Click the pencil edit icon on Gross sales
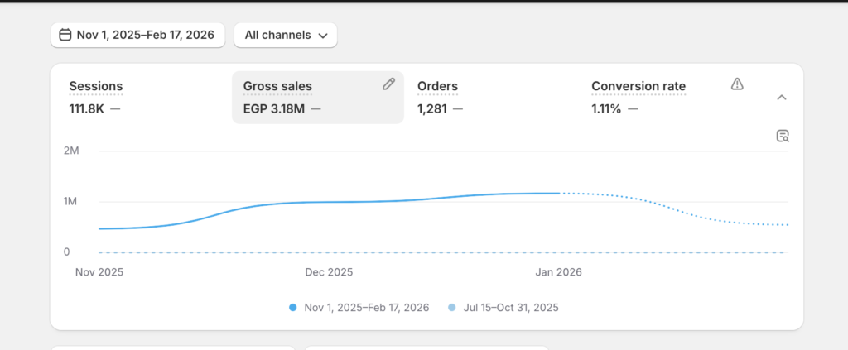 pos(388,84)
